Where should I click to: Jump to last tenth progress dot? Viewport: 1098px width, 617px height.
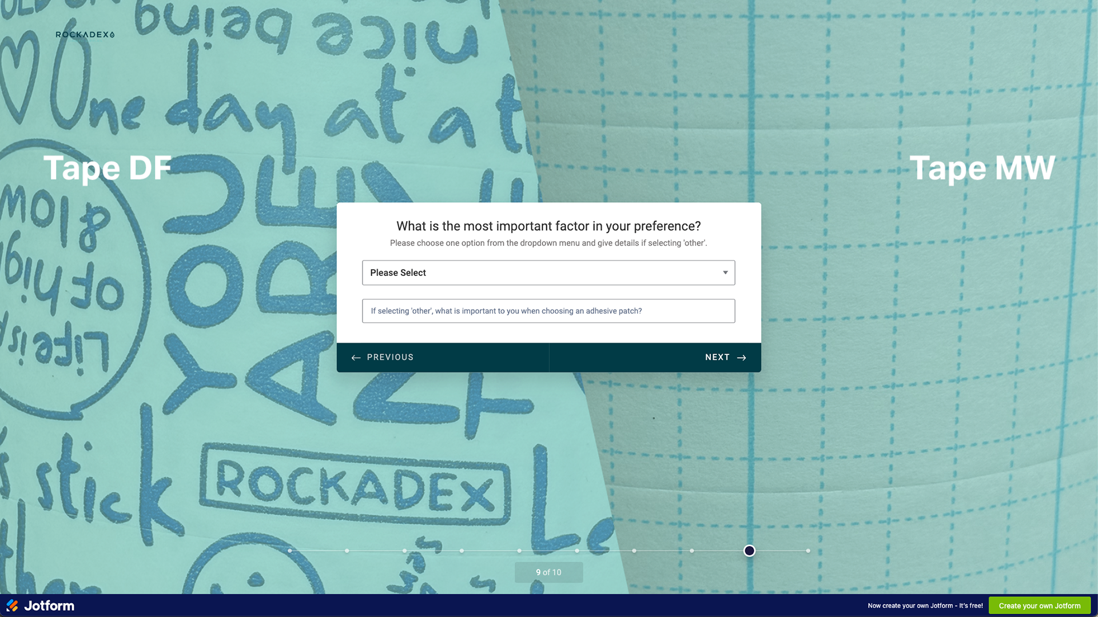click(808, 551)
